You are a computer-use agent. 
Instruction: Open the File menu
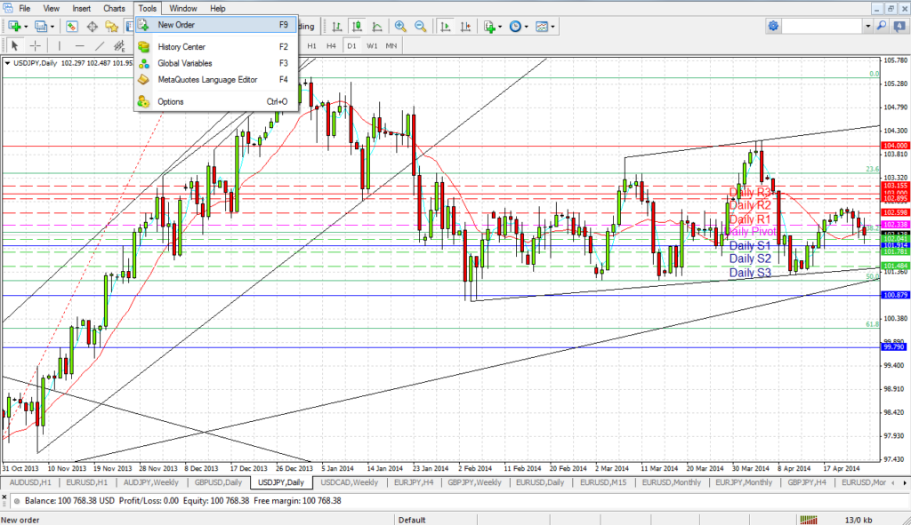(24, 8)
